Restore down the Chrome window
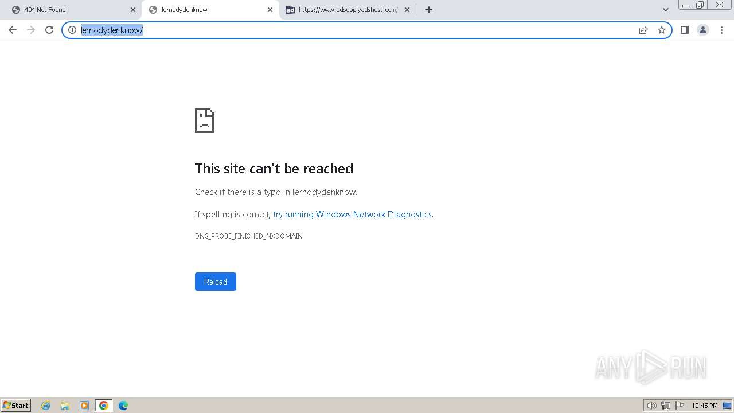This screenshot has width=734, height=413. point(700,5)
